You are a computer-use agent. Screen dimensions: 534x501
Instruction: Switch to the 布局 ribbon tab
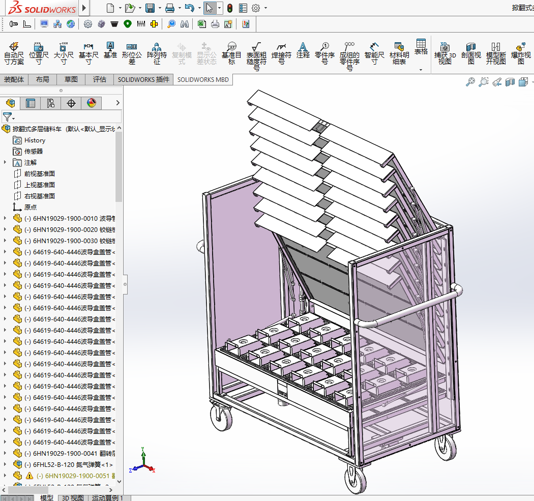(x=43, y=79)
